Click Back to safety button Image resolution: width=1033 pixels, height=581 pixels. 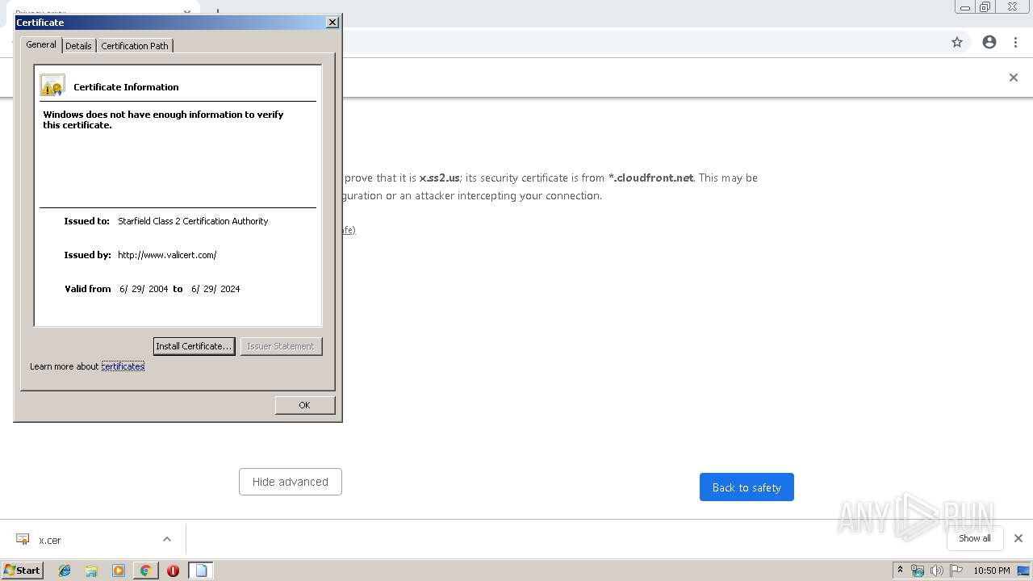(x=747, y=487)
